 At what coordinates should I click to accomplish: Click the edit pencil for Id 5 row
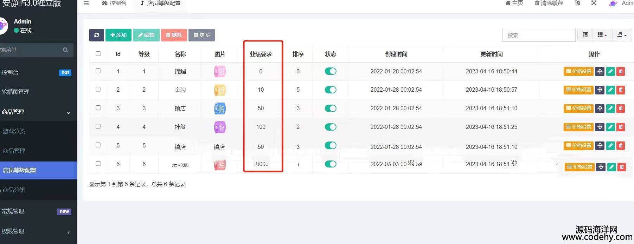pos(610,145)
